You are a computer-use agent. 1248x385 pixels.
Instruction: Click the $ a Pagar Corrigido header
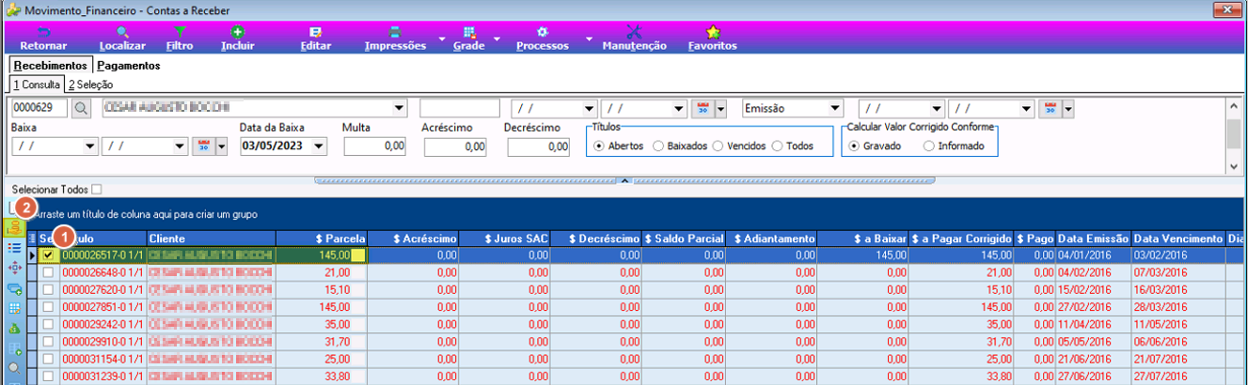[x=961, y=239]
